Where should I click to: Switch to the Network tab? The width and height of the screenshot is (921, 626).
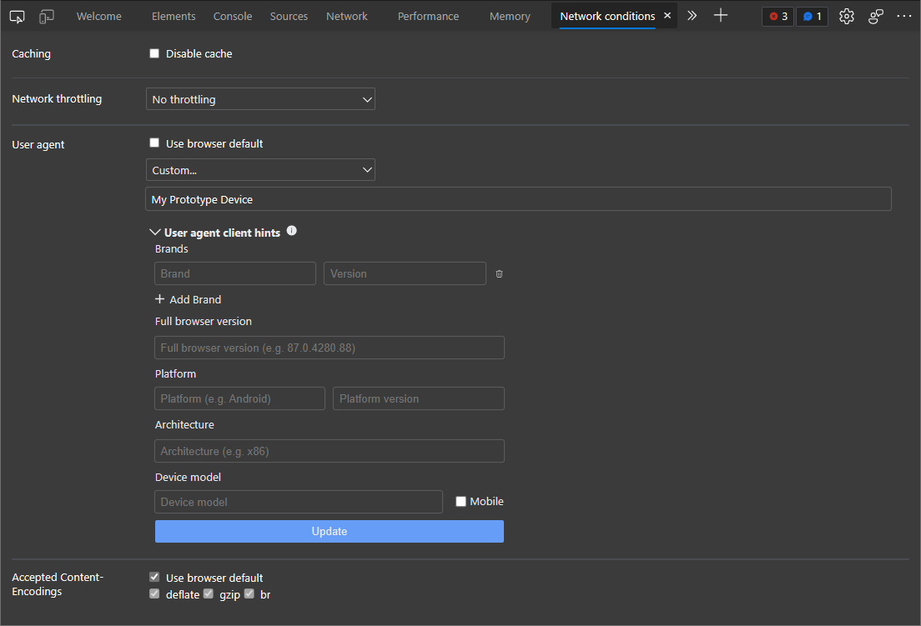(x=346, y=16)
